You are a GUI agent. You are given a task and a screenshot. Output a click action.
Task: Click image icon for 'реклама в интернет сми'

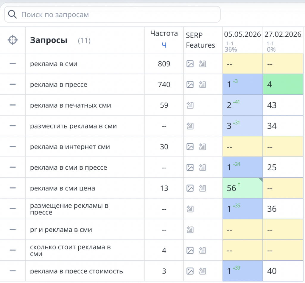(x=190, y=147)
